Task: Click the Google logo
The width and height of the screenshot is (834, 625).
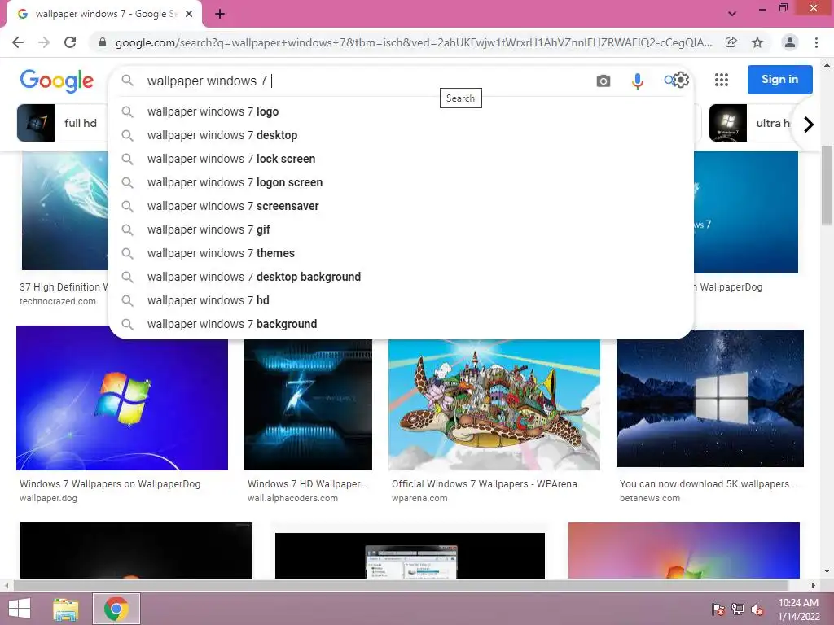Action: point(57,81)
